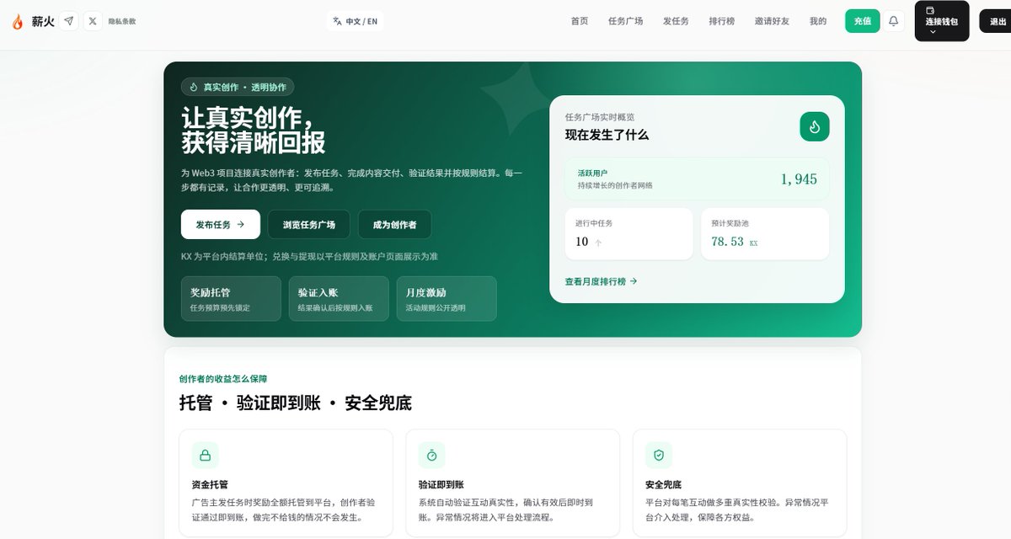Open the notifications bell icon

pyautogui.click(x=894, y=21)
